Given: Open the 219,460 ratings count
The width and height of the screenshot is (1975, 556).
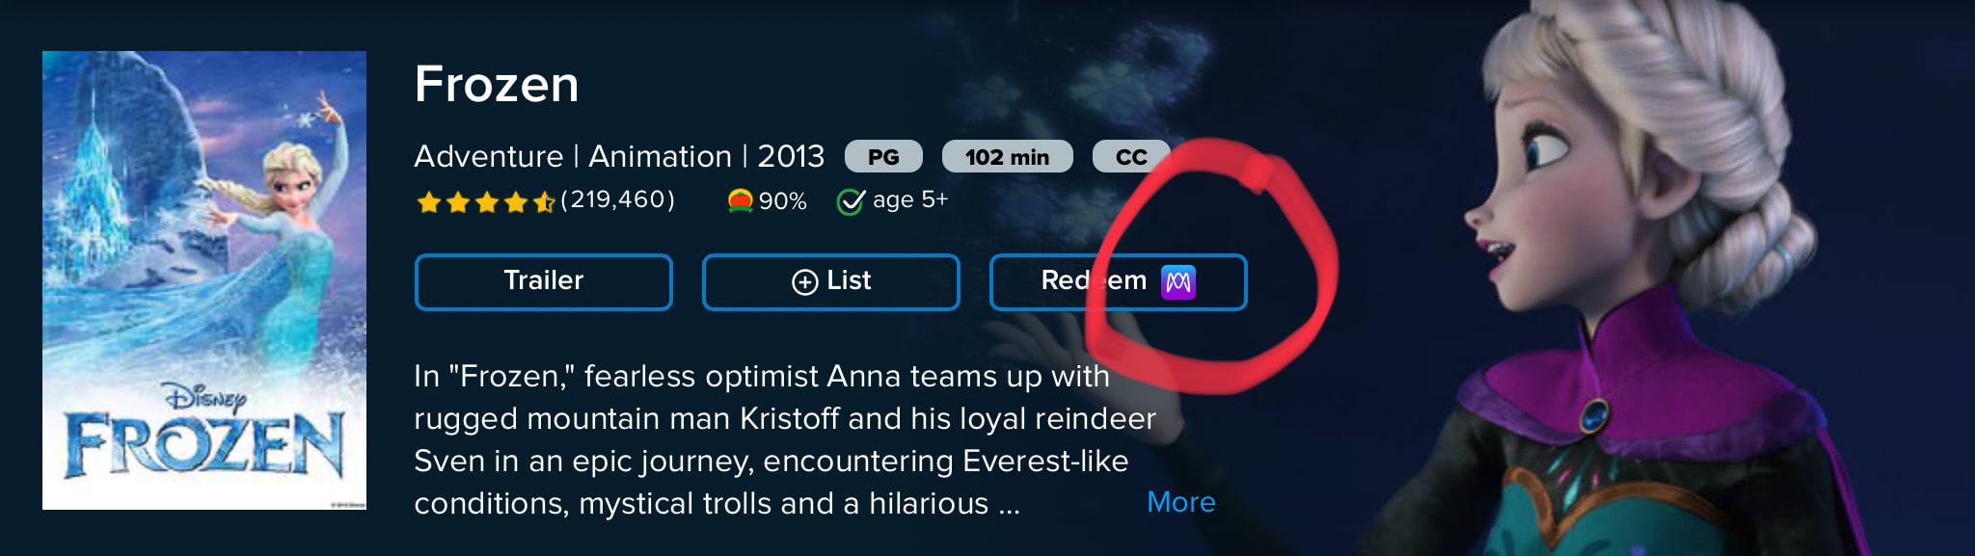Looking at the screenshot, I should pyautogui.click(x=617, y=199).
